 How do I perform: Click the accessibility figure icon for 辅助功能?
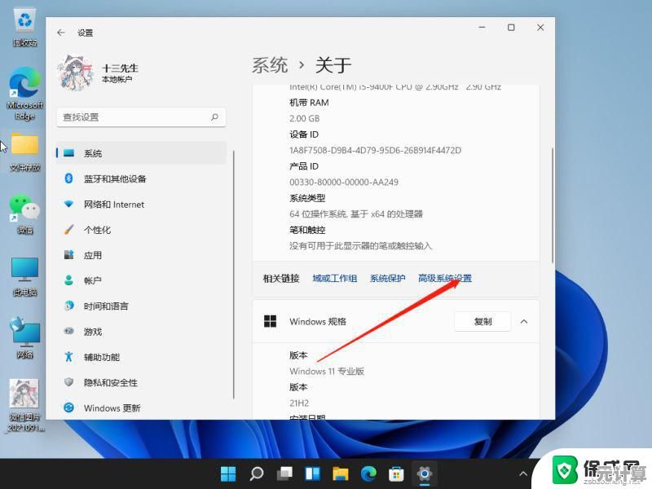coord(68,357)
